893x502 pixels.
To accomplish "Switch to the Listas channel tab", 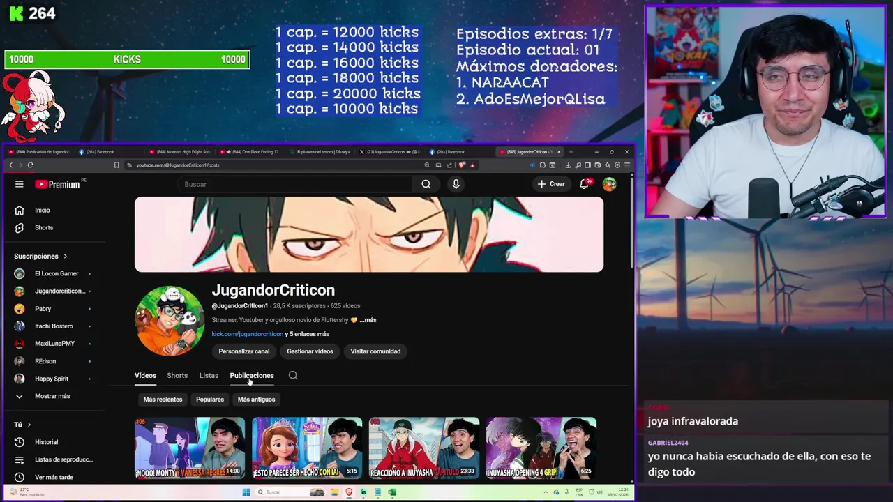I will coord(209,375).
